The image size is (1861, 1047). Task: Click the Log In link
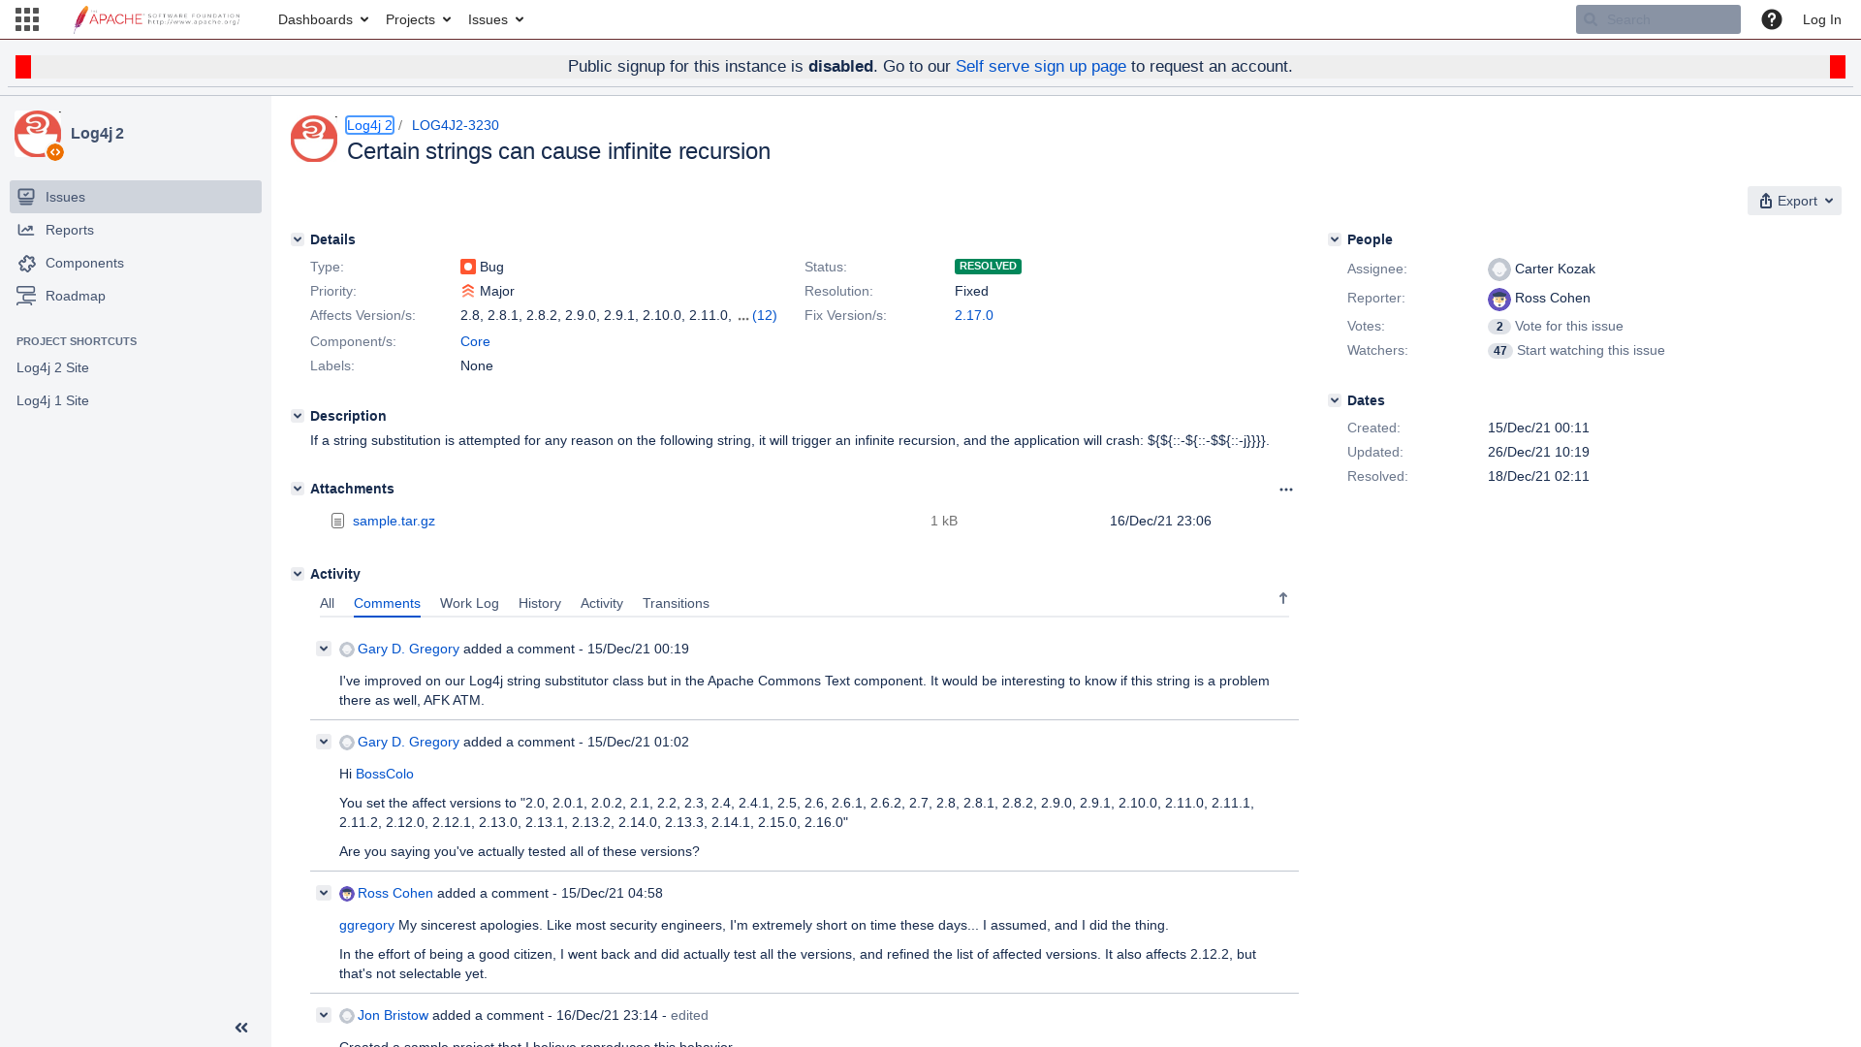point(1821,19)
